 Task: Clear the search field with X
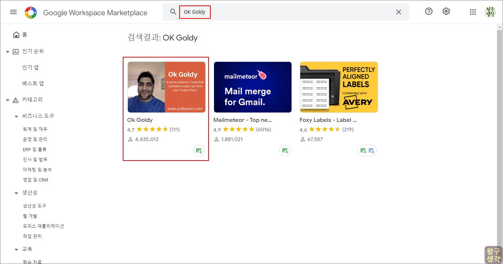[x=399, y=12]
